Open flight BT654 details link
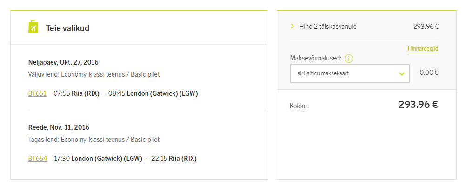466x186 pixels. tap(38, 159)
